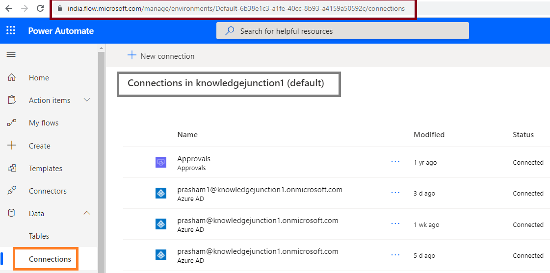Click the browser forward arrow
Image resolution: width=550 pixels, height=273 pixels.
coord(25,8)
